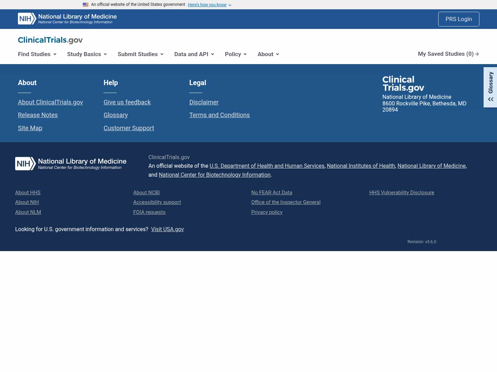Open the About ClinicalTrials.gov link
This screenshot has height=372, width=497.
pos(50,102)
